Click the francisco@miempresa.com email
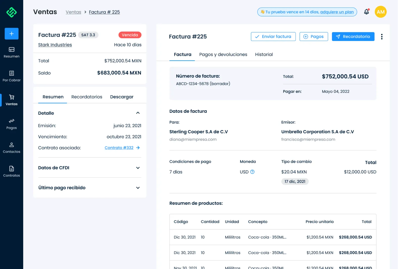Image resolution: width=398 pixels, height=269 pixels. click(x=308, y=139)
